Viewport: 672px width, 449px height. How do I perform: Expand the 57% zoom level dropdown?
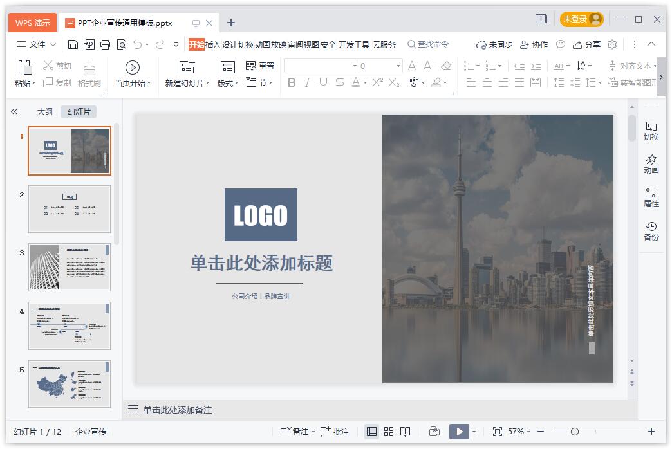click(519, 432)
